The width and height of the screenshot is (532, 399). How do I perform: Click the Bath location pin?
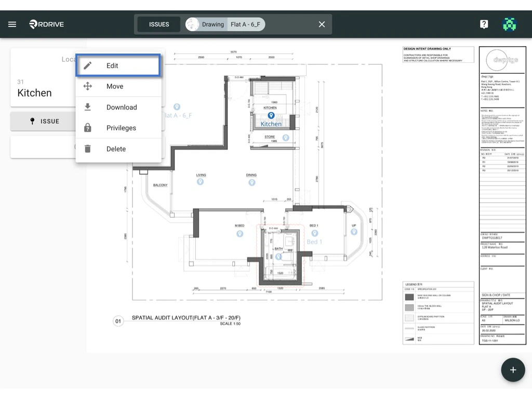tap(279, 257)
